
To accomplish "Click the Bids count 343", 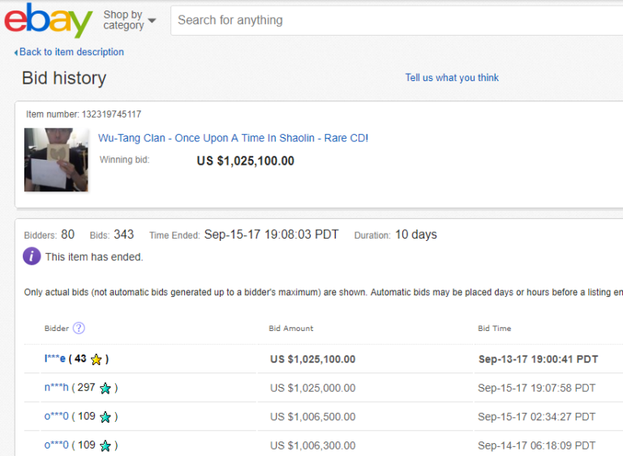I will pos(124,234).
